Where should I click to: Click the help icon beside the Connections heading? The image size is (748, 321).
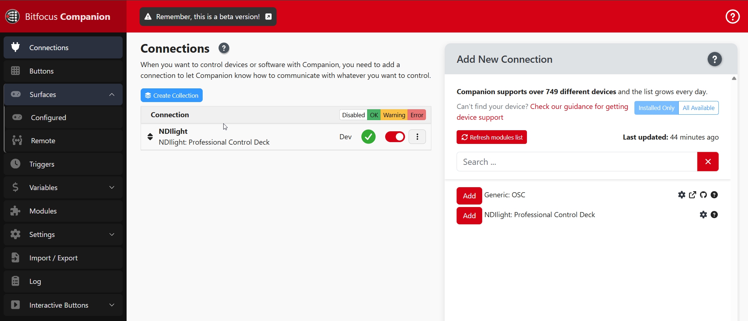tap(224, 48)
